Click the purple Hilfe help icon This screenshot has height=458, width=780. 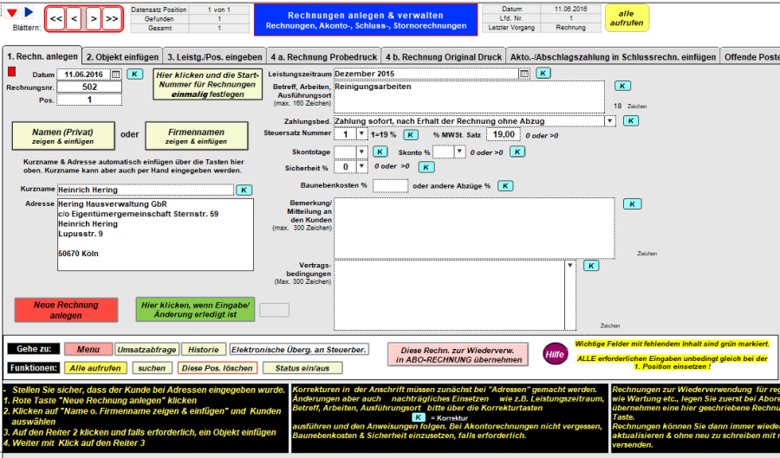pyautogui.click(x=556, y=353)
